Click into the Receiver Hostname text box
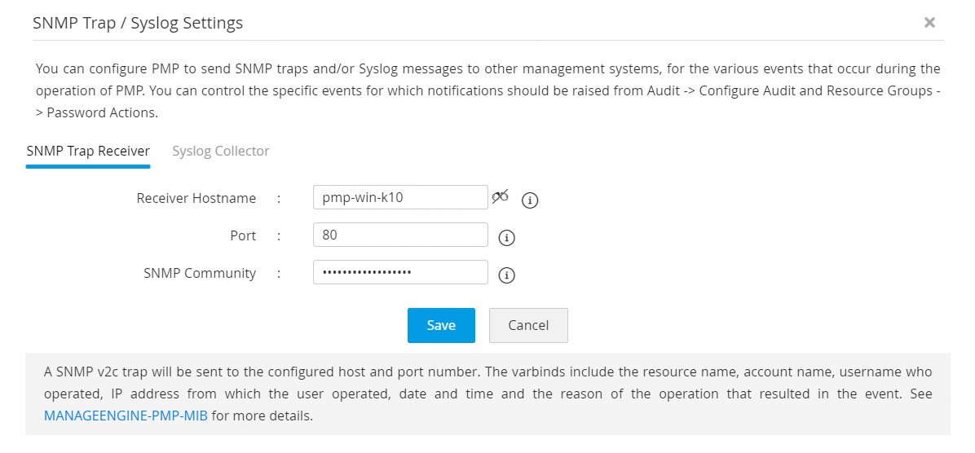The width and height of the screenshot is (975, 453). [400, 197]
